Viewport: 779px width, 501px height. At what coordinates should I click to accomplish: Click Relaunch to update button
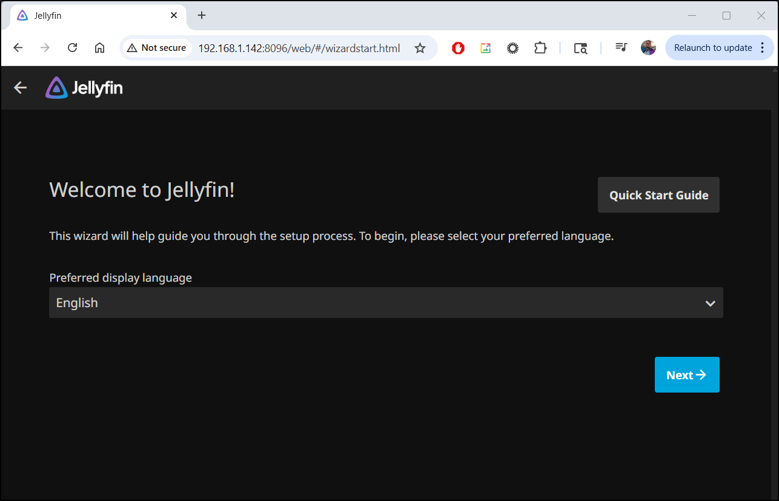(x=712, y=48)
